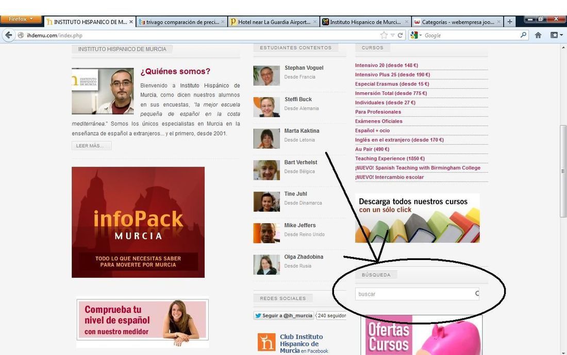This screenshot has height=355, width=567.
Task: Open Intensivo 20 (desde 148 €) course
Action: (387, 65)
